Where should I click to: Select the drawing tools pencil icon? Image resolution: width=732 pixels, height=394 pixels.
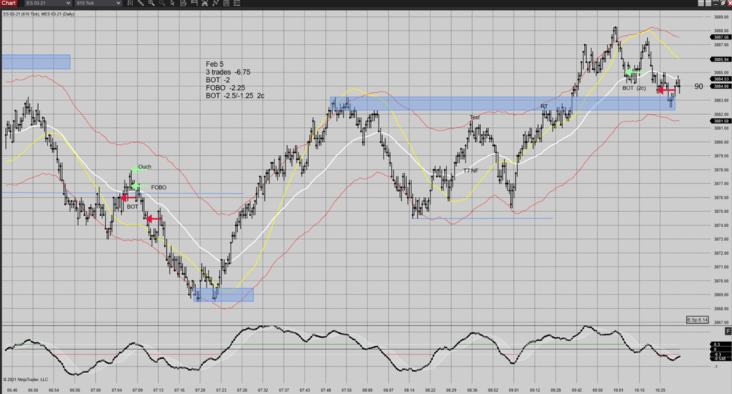[x=141, y=4]
